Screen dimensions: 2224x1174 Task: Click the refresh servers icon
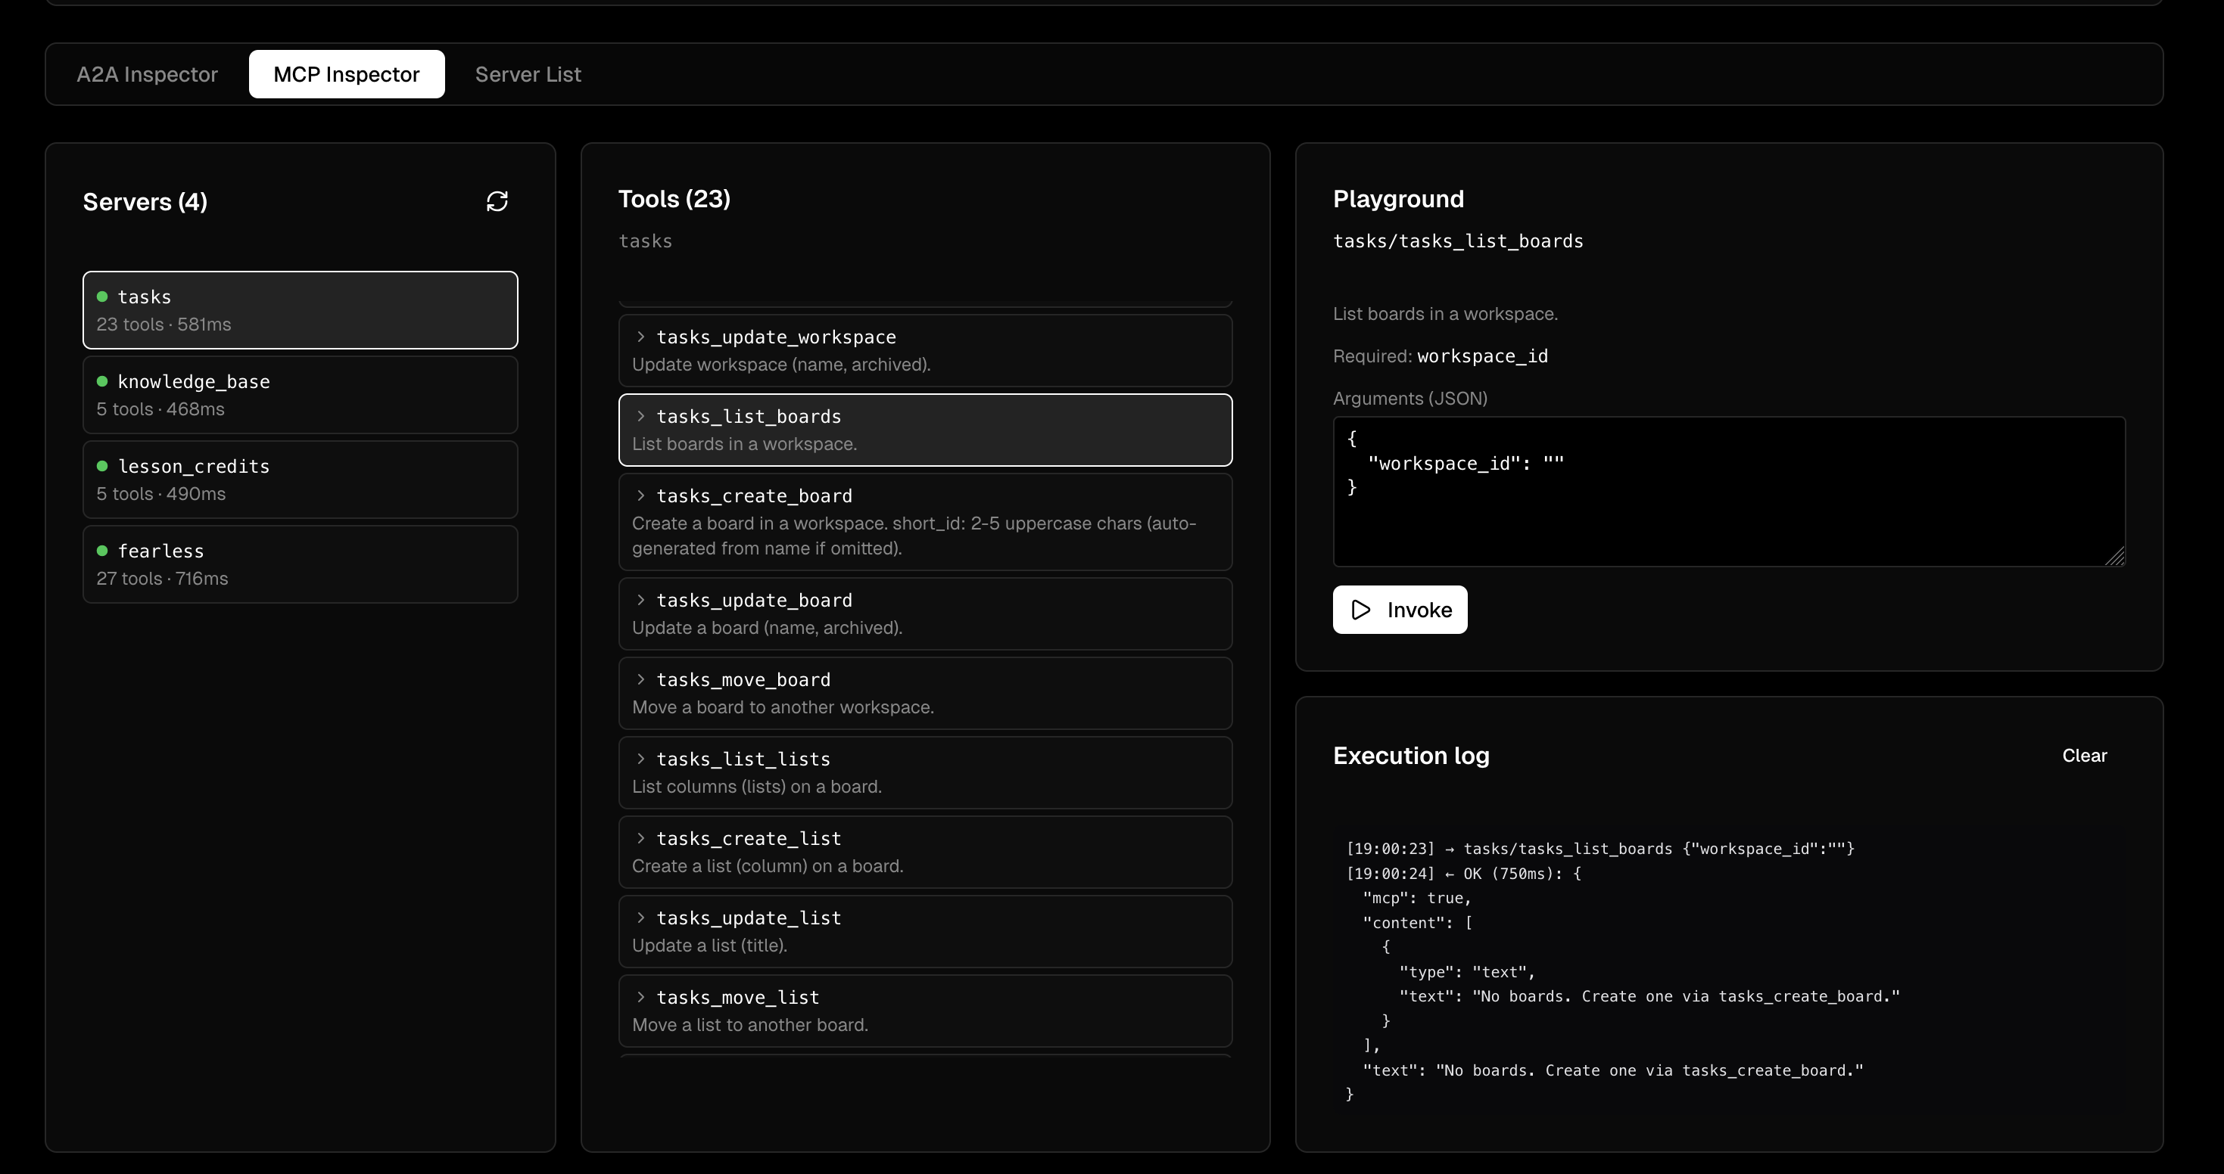coord(497,202)
